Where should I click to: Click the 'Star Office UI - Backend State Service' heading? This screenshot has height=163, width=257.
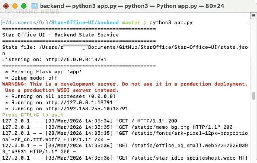click(60, 35)
